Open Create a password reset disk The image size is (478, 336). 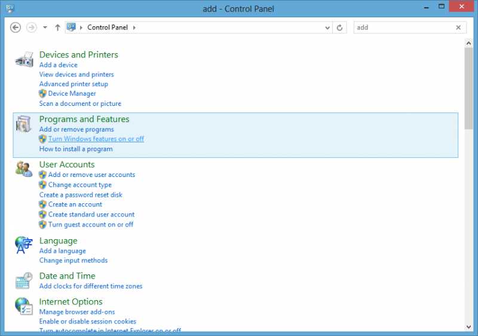pyautogui.click(x=81, y=195)
